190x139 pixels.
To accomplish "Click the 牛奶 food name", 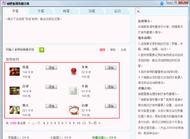I will pyautogui.click(x=85, y=86).
